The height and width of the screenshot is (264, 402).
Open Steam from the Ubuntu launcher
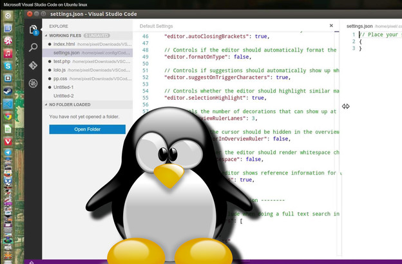point(8,91)
